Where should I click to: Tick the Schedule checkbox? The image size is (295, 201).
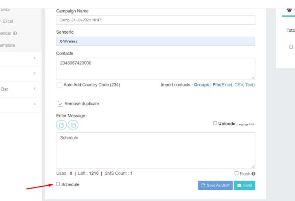(58, 184)
